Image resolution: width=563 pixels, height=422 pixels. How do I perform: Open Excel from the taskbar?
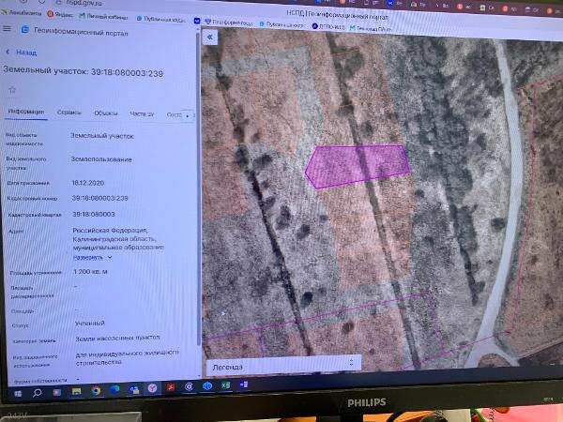[x=225, y=385]
